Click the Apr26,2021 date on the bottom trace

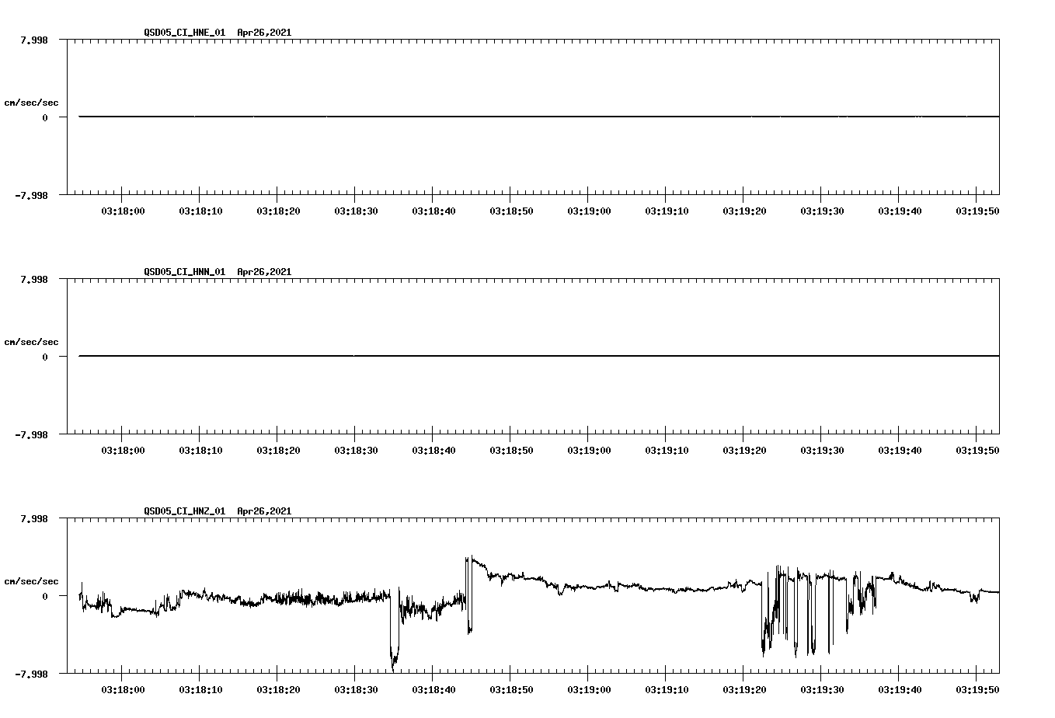pyautogui.click(x=263, y=511)
